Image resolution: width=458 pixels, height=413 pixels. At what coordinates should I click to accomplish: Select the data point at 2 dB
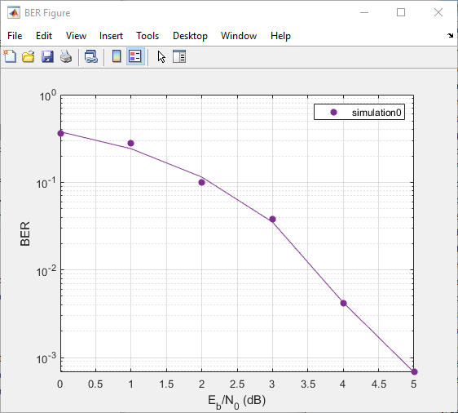click(201, 182)
